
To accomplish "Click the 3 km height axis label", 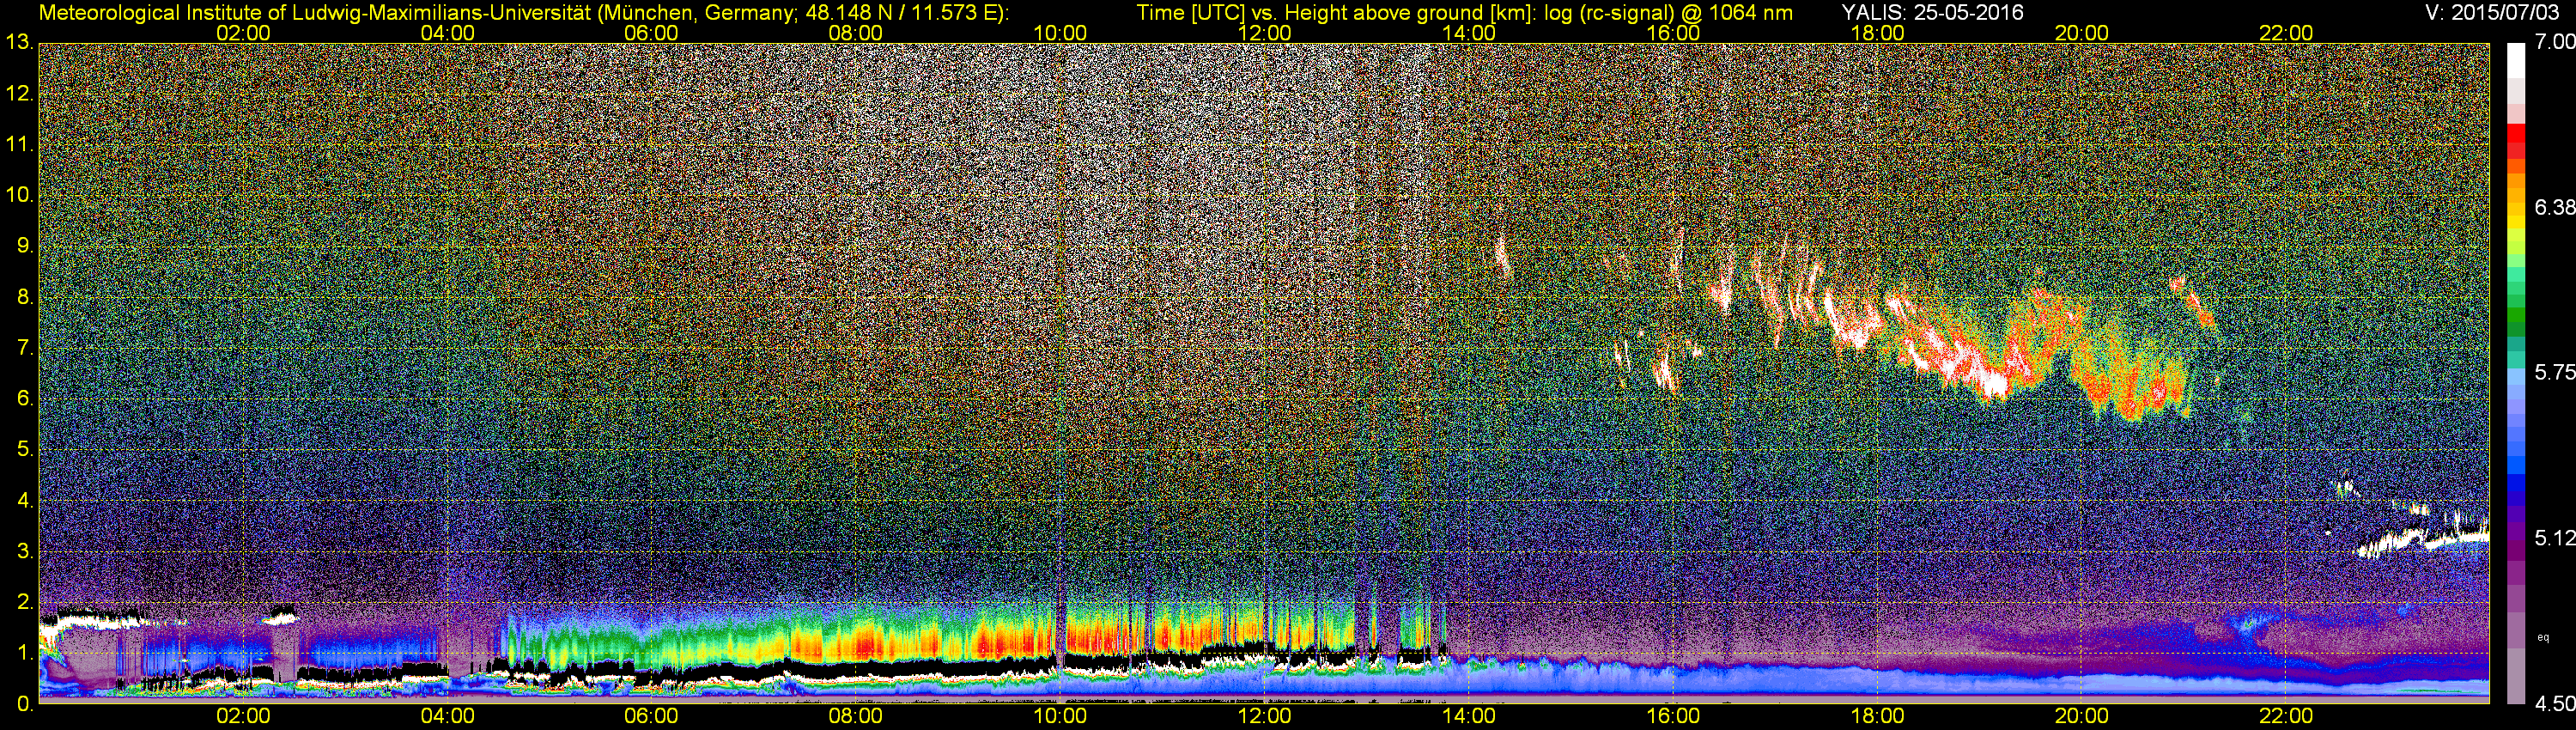I will [x=25, y=551].
